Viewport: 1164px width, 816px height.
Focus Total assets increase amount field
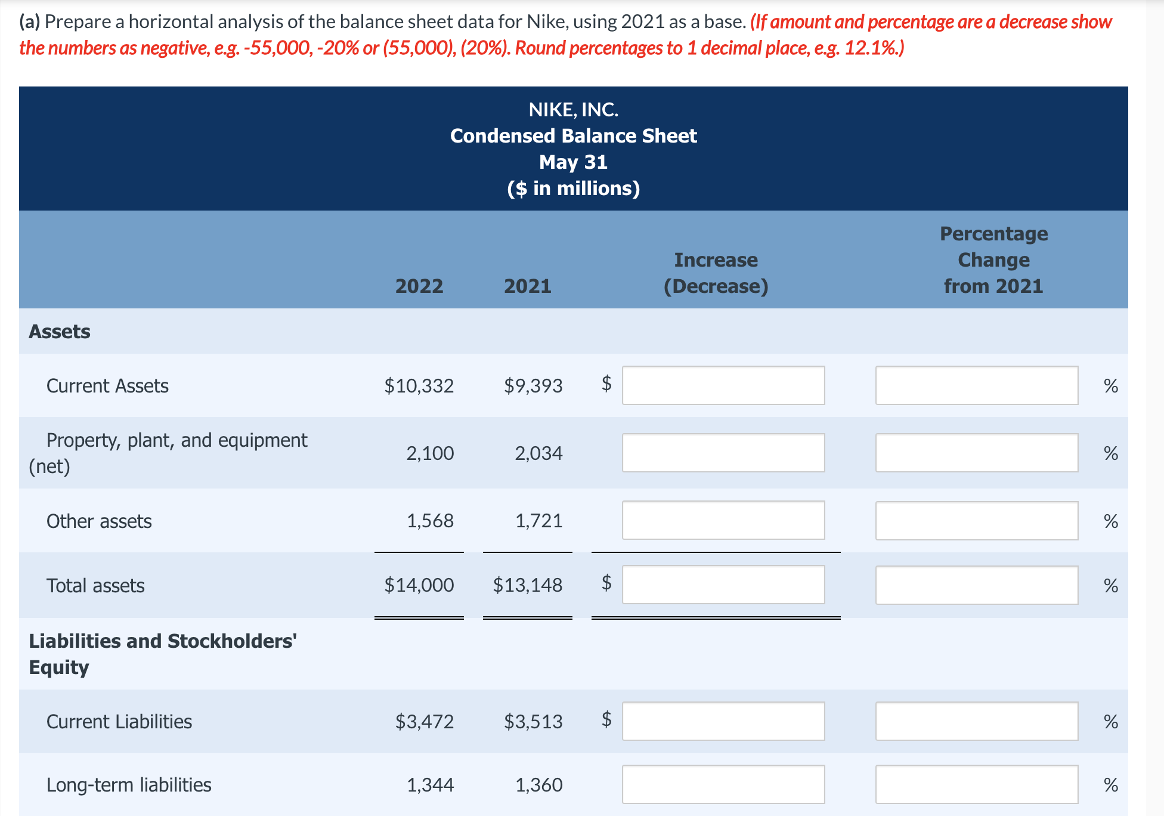pos(723,585)
